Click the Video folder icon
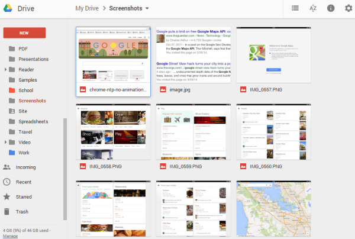Screen dimensions: 355x239 [12, 143]
